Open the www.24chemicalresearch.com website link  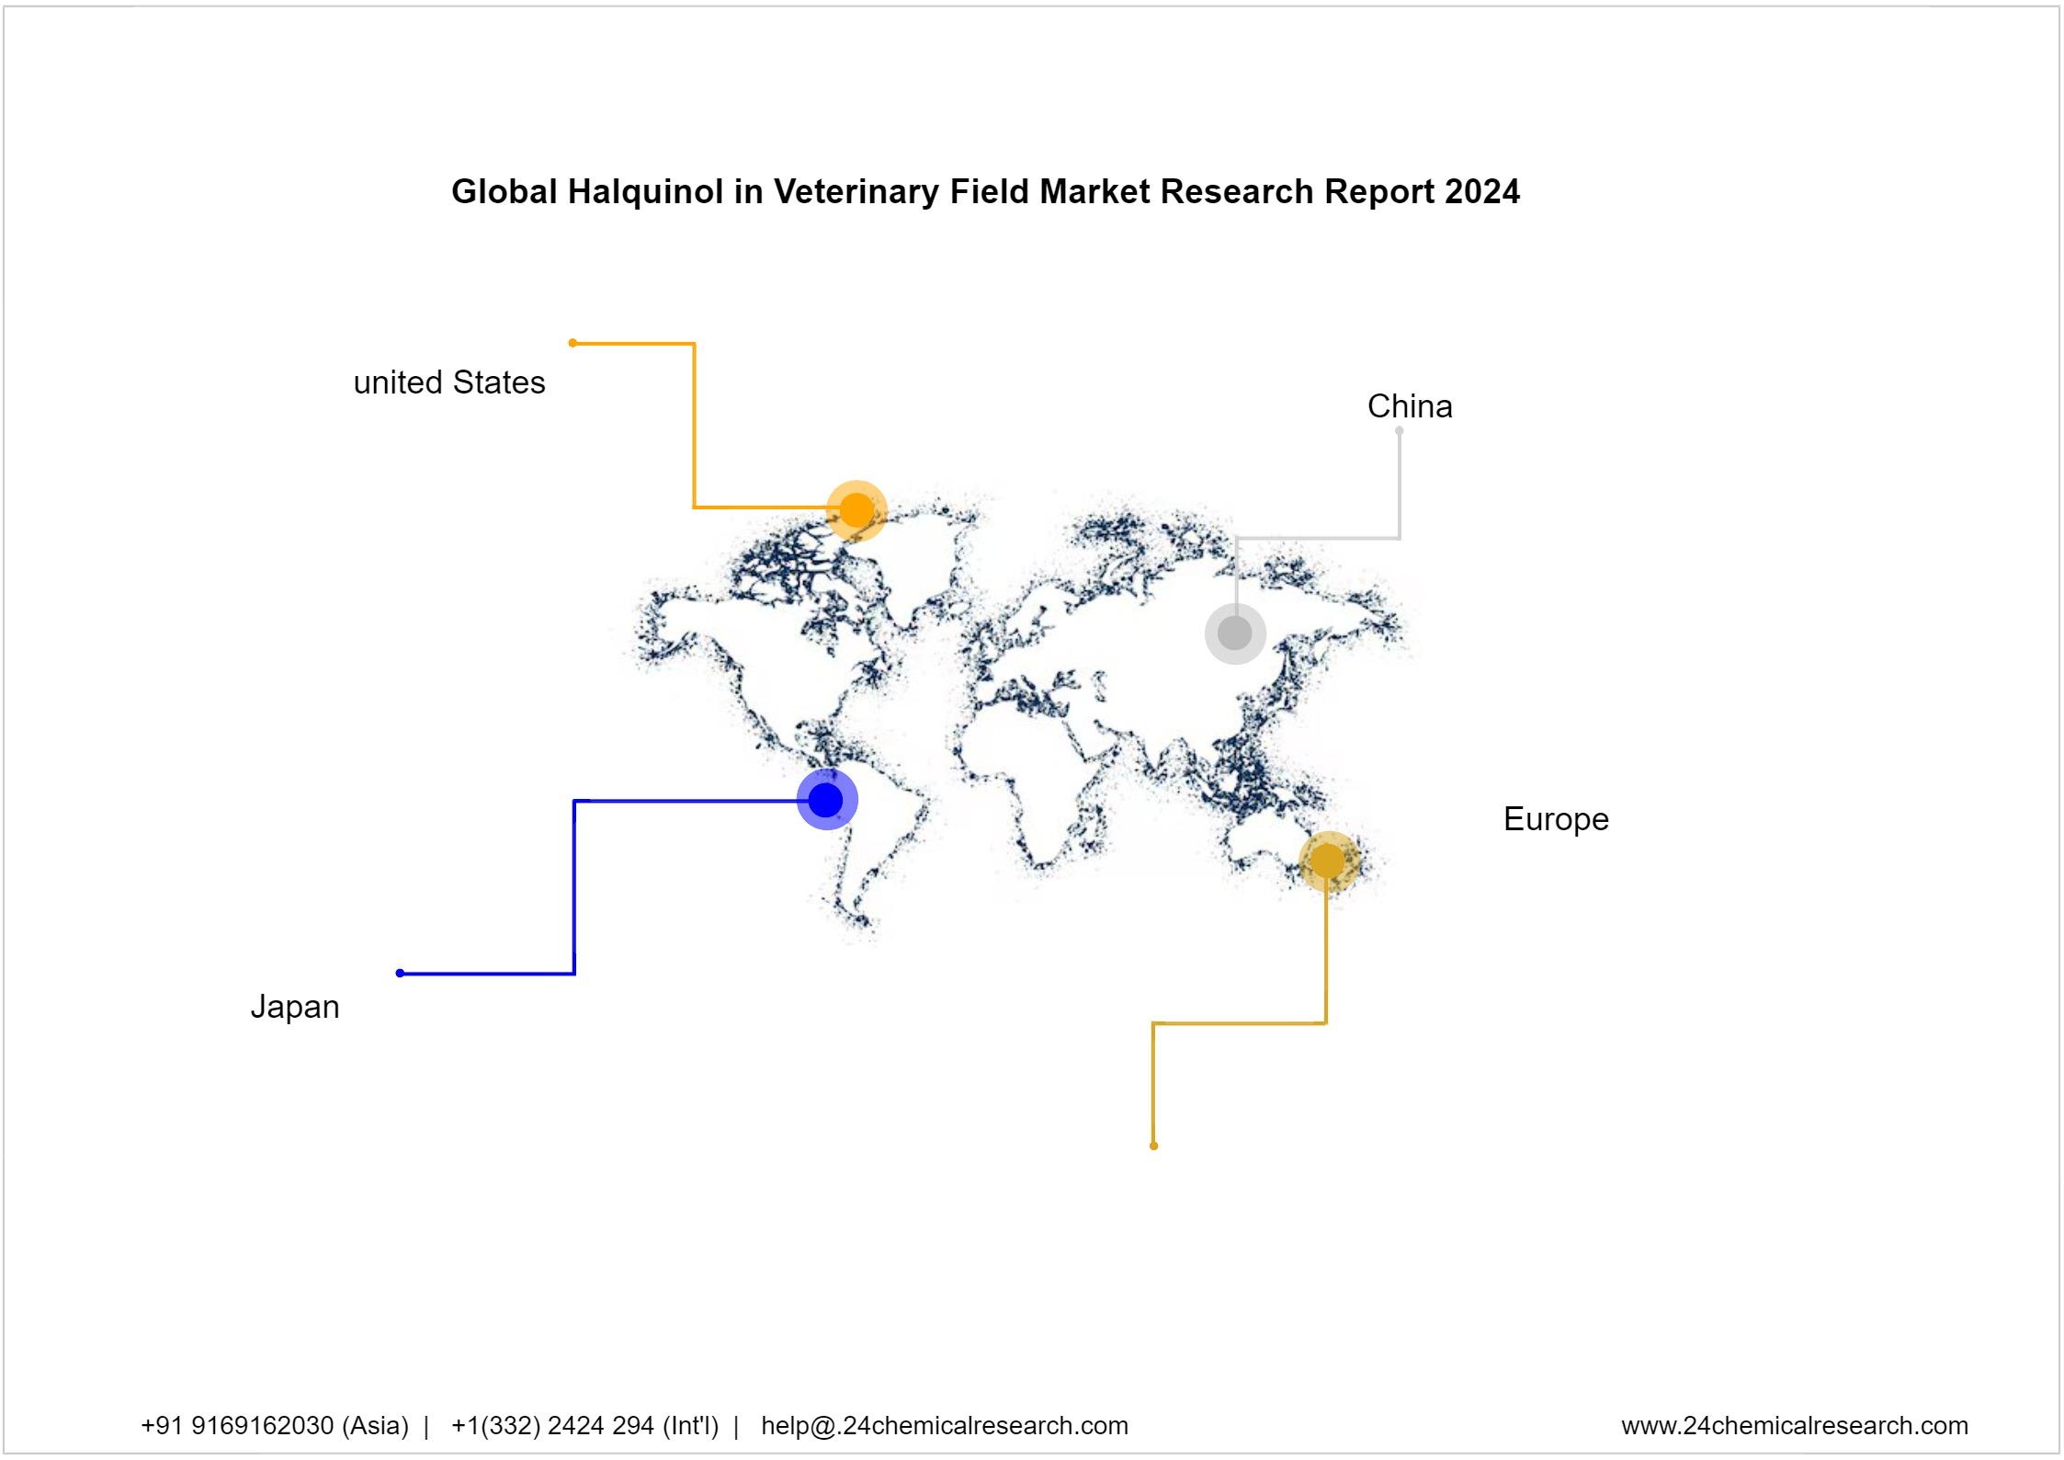click(1794, 1426)
